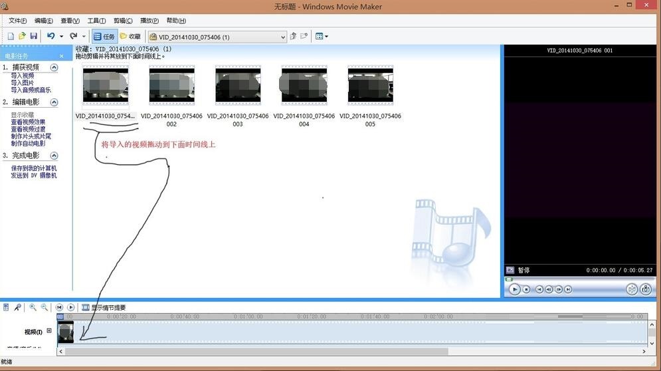Click the monitor's Back (rewind to start) button
The image size is (661, 371).
539,289
